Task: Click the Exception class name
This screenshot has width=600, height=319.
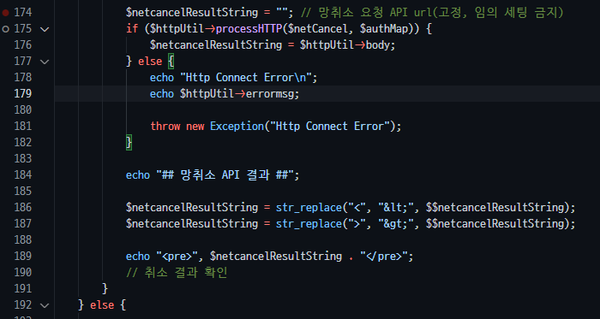Action: point(237,127)
